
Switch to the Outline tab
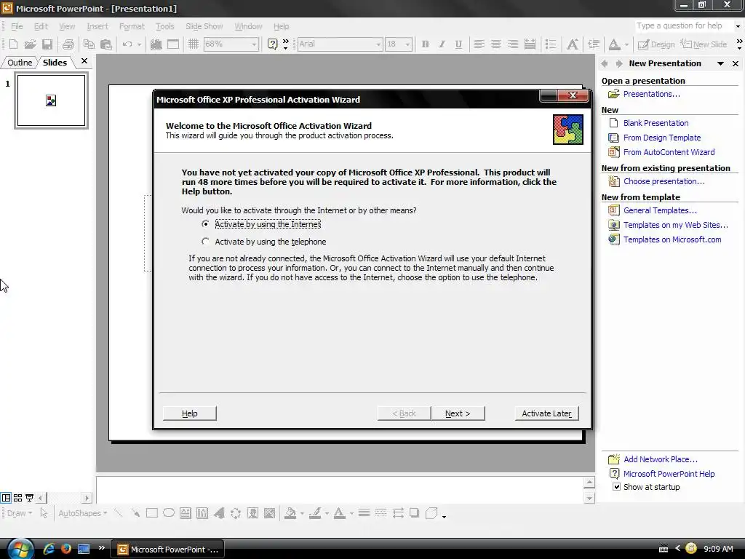pos(20,63)
